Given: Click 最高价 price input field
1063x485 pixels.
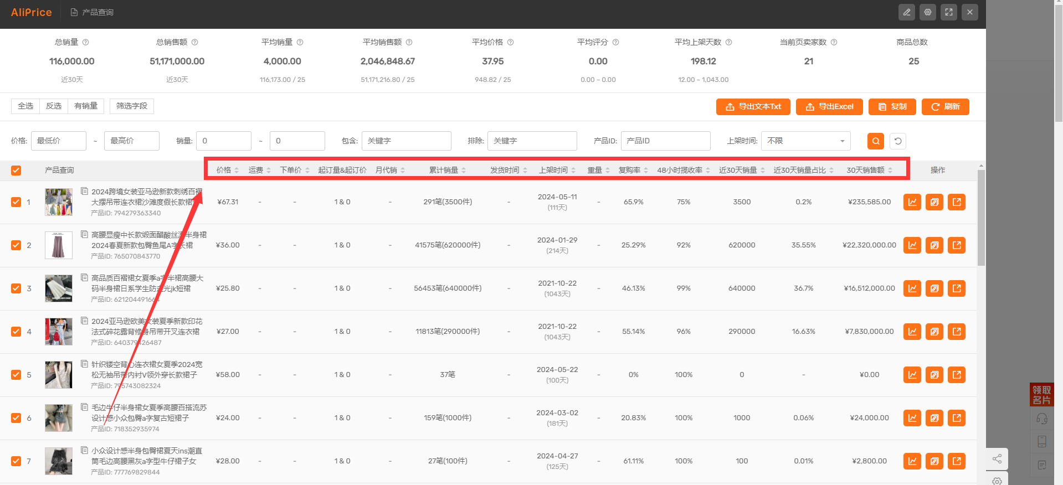Looking at the screenshot, I should 132,141.
